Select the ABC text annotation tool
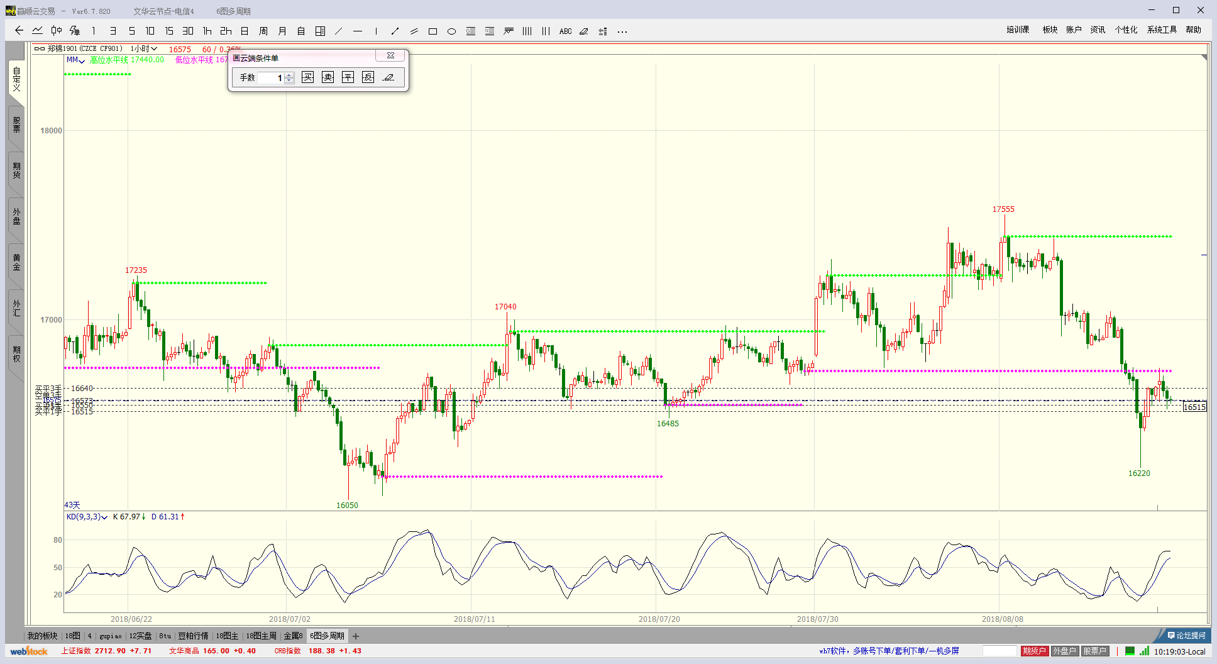The height and width of the screenshot is (664, 1217). pos(566,31)
